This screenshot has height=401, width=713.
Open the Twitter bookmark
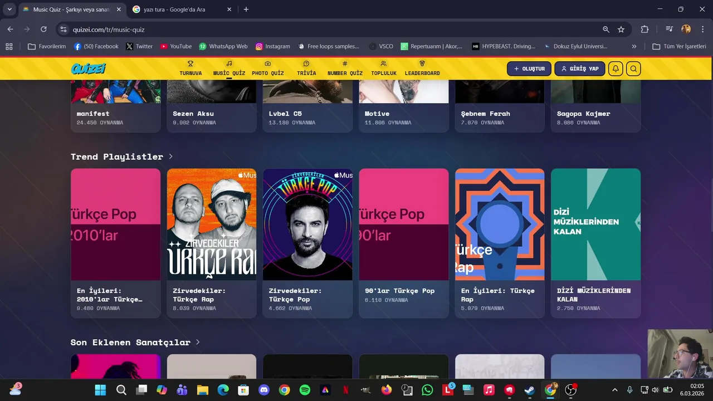pos(139,46)
